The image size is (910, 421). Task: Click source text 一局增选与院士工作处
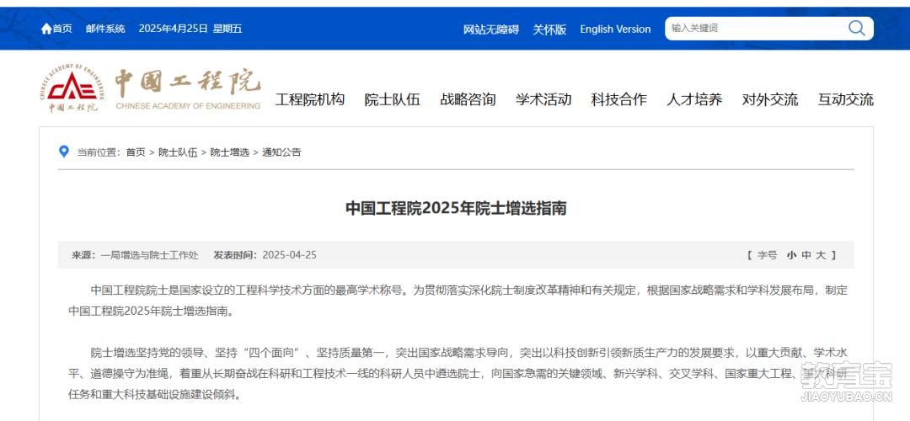point(149,255)
